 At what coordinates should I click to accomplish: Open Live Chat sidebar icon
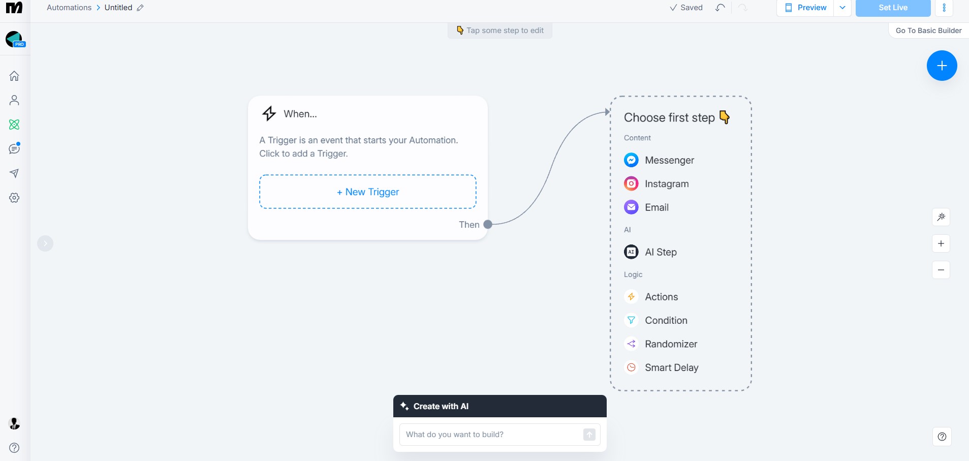[14, 148]
